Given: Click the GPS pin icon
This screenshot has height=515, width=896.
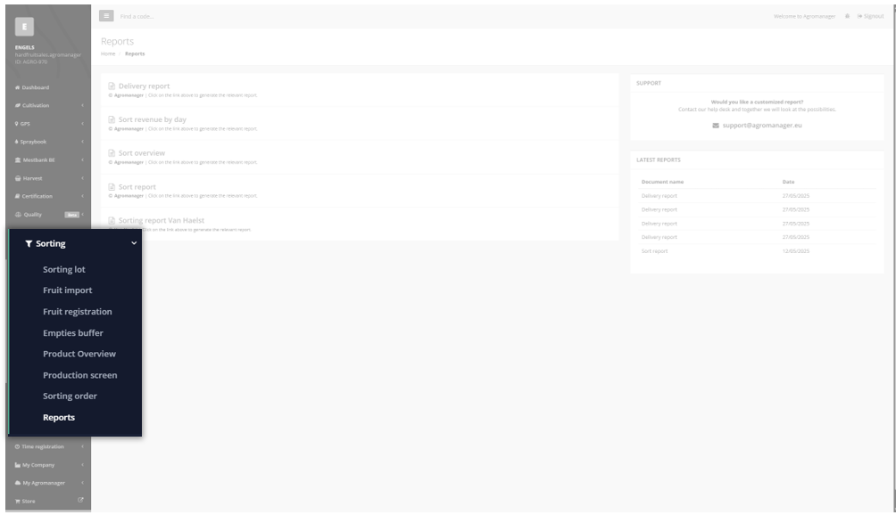Looking at the screenshot, I should point(17,123).
